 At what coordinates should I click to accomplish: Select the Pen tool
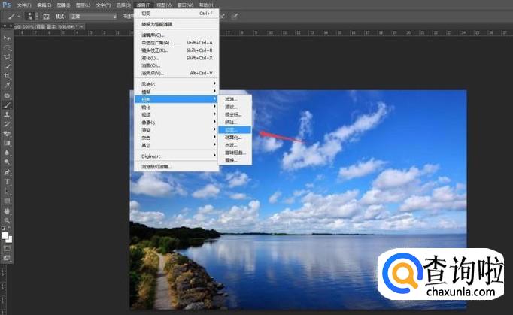(7, 172)
